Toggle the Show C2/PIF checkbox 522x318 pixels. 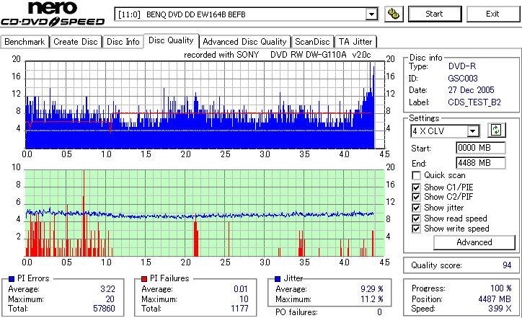click(x=416, y=197)
